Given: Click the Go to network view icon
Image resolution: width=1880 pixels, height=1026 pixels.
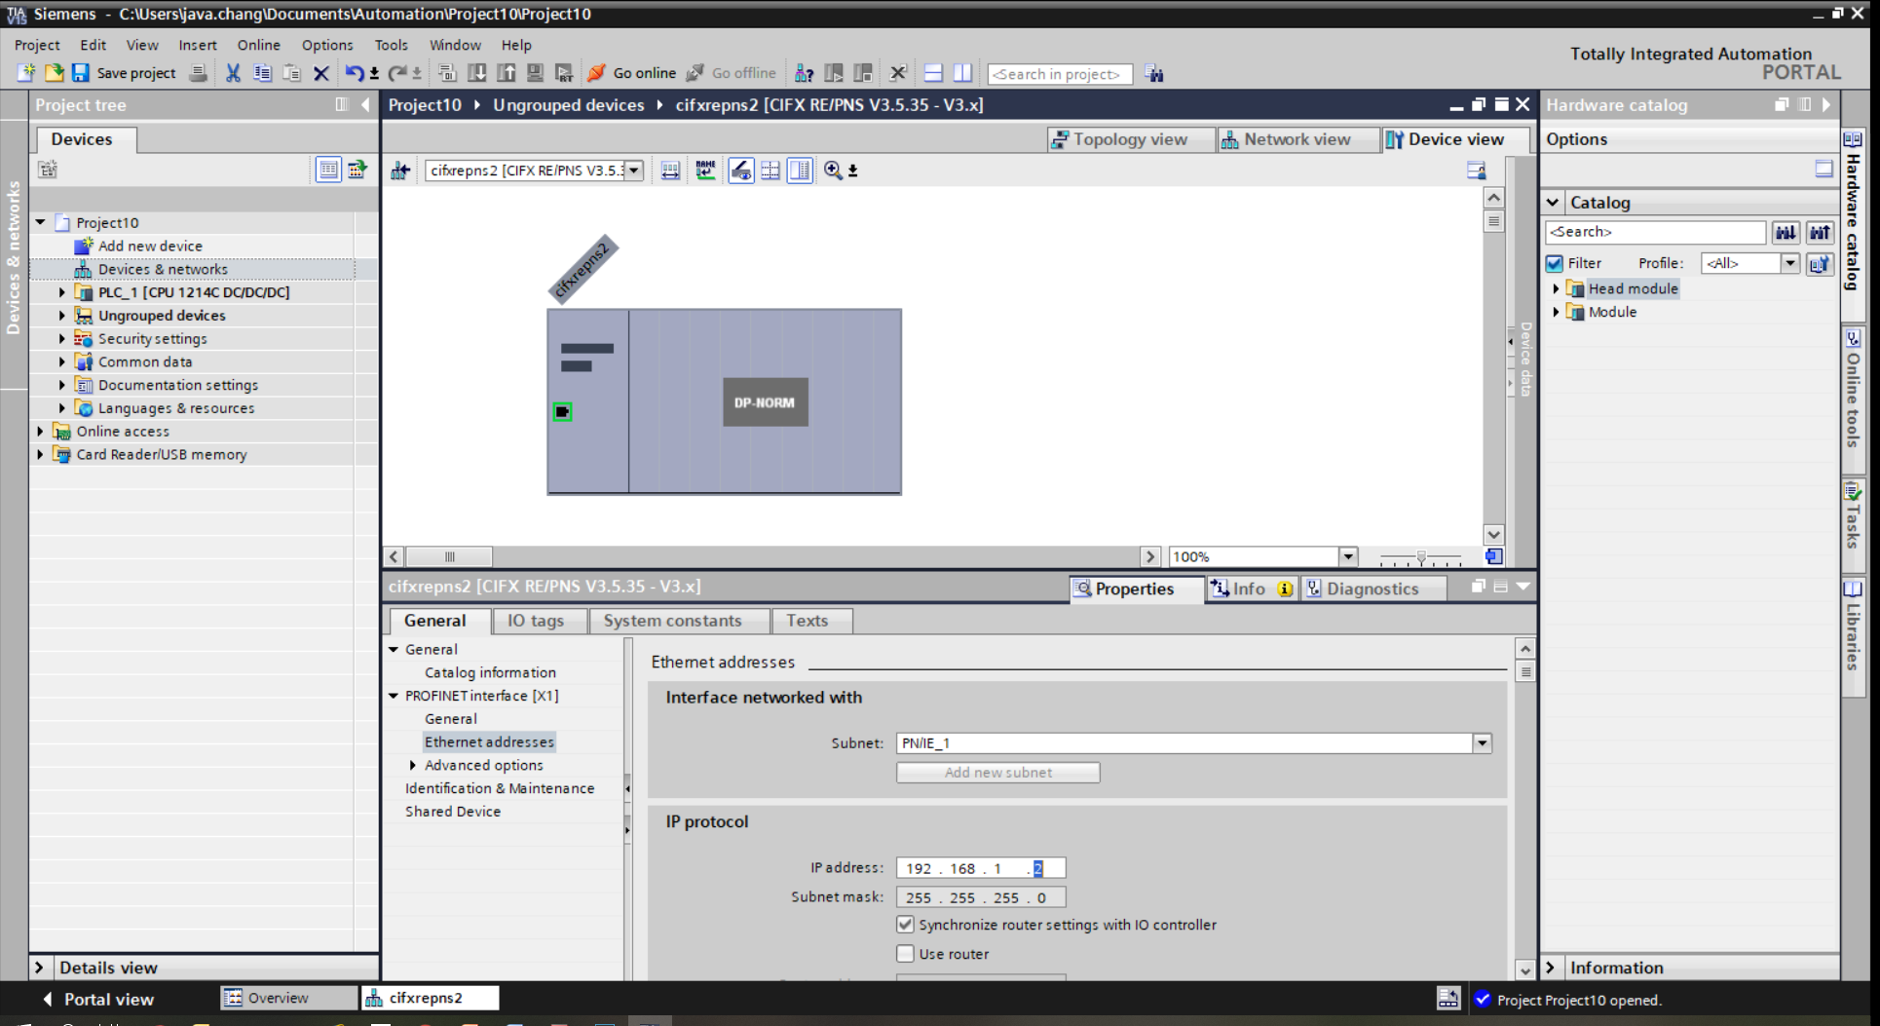Looking at the screenshot, I should [x=400, y=171].
